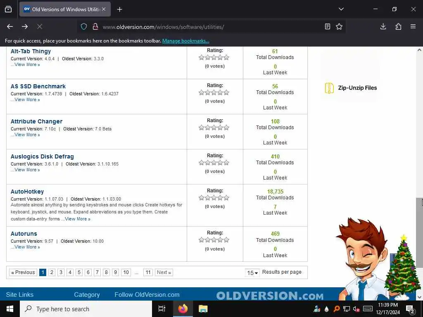Image resolution: width=423 pixels, height=317 pixels.
Task: Click Auslogics Disk Defrag's 410 downloads count
Action: point(275,156)
